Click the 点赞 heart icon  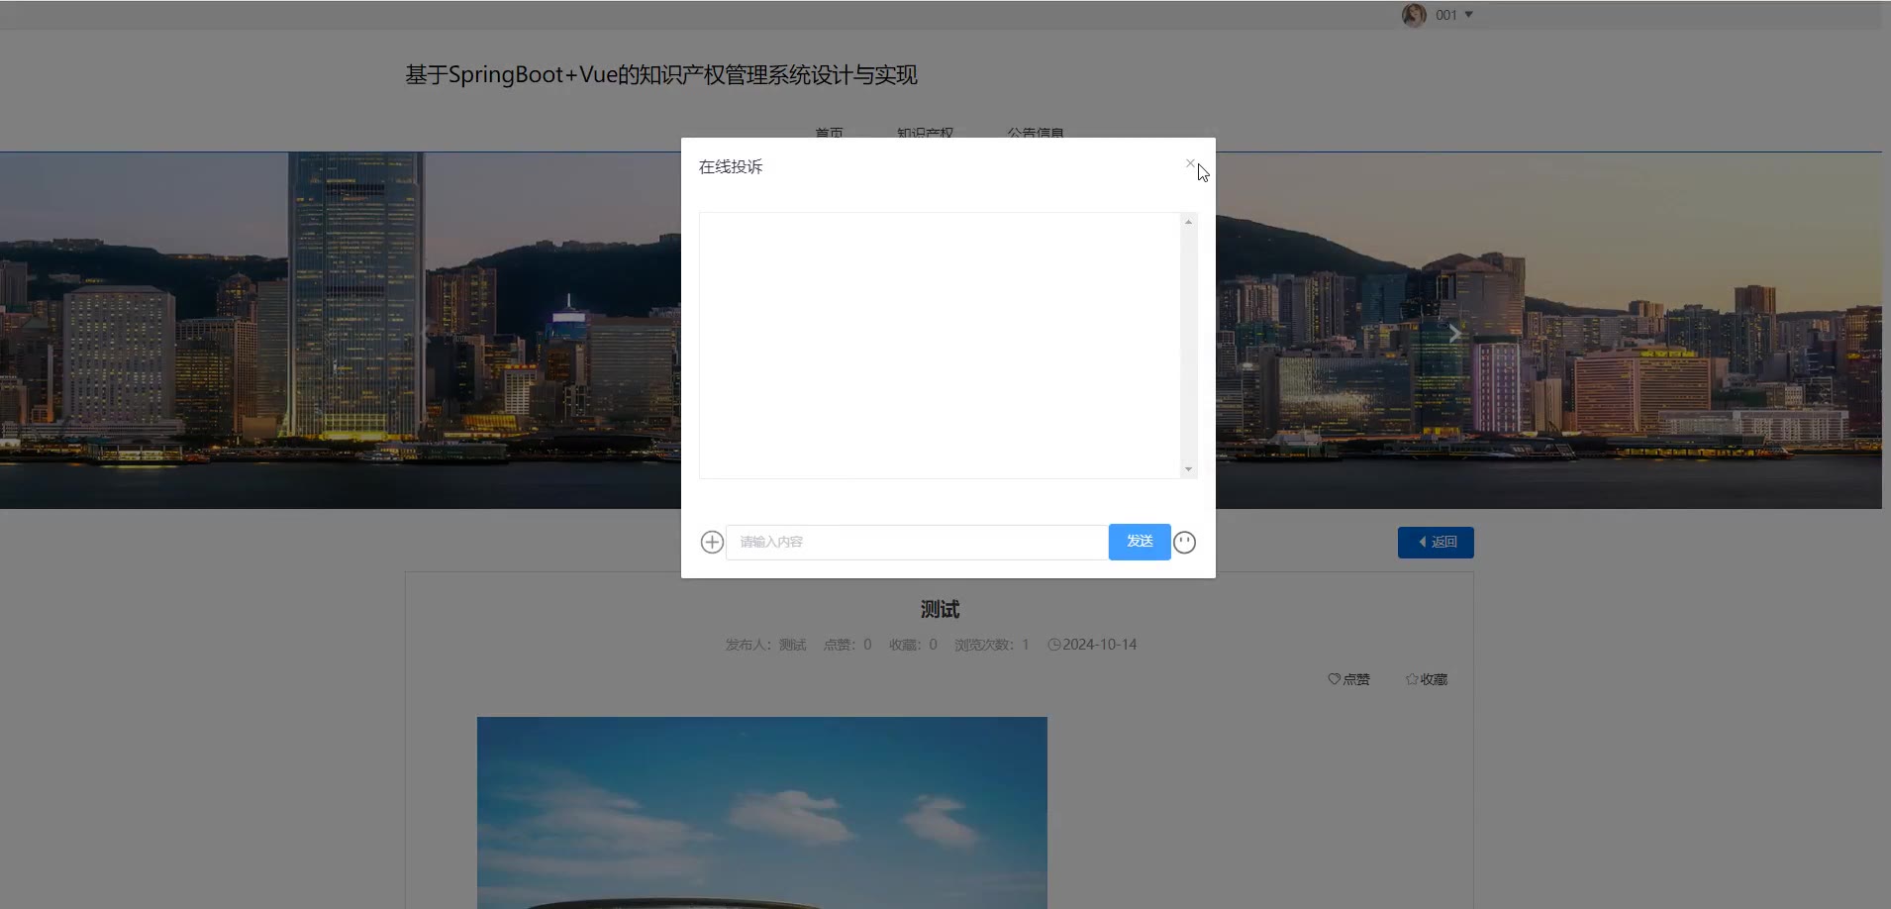[1334, 679]
